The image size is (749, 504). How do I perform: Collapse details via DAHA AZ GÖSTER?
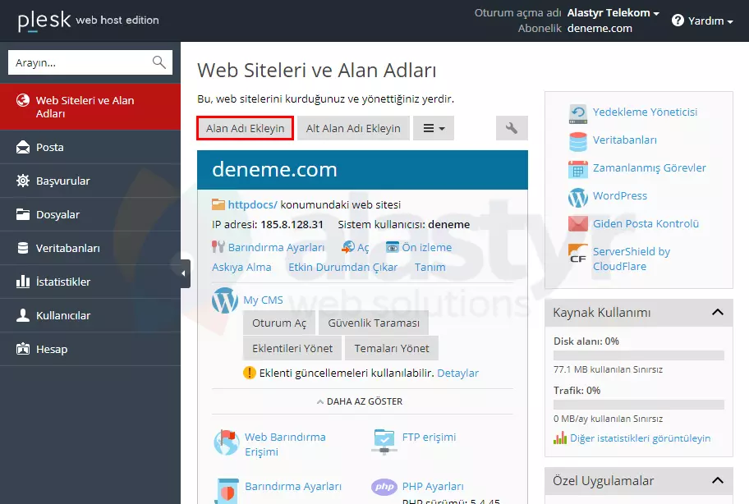pos(362,401)
